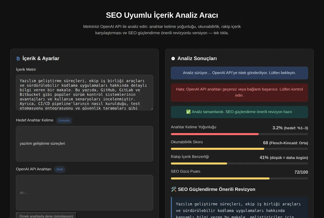This screenshot has height=218, width=324.
Task: Click the 'Analiz sürüyor…' status message
Action: point(239,73)
